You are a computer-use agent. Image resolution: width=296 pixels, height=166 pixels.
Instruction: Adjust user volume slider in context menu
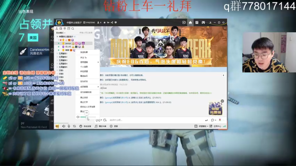[88, 117]
